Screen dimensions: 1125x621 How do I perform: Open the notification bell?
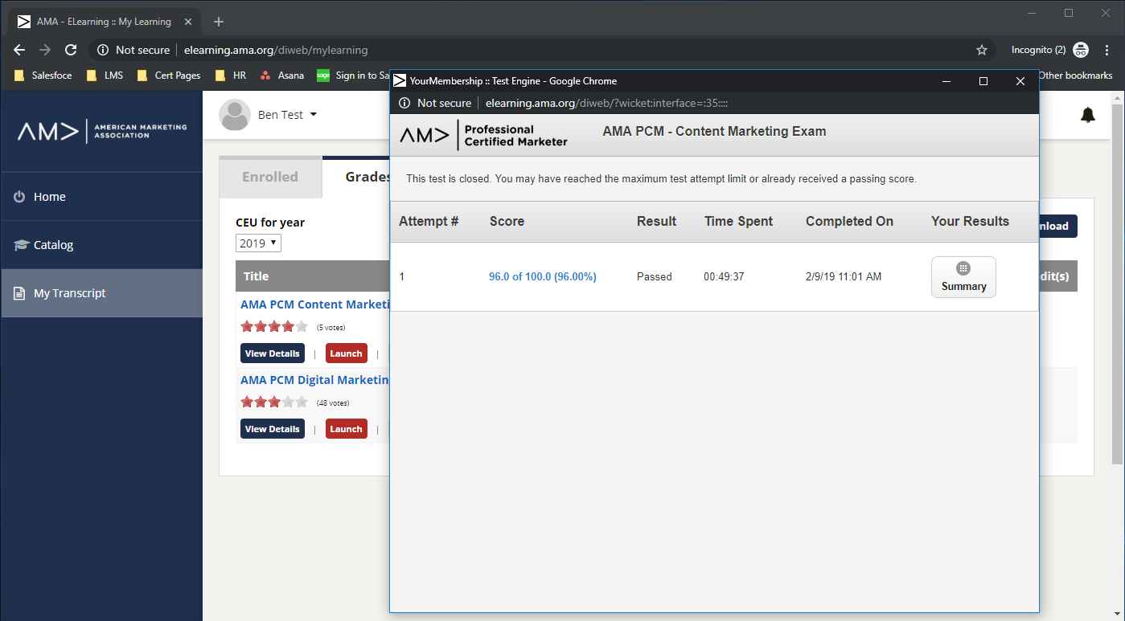pyautogui.click(x=1088, y=115)
